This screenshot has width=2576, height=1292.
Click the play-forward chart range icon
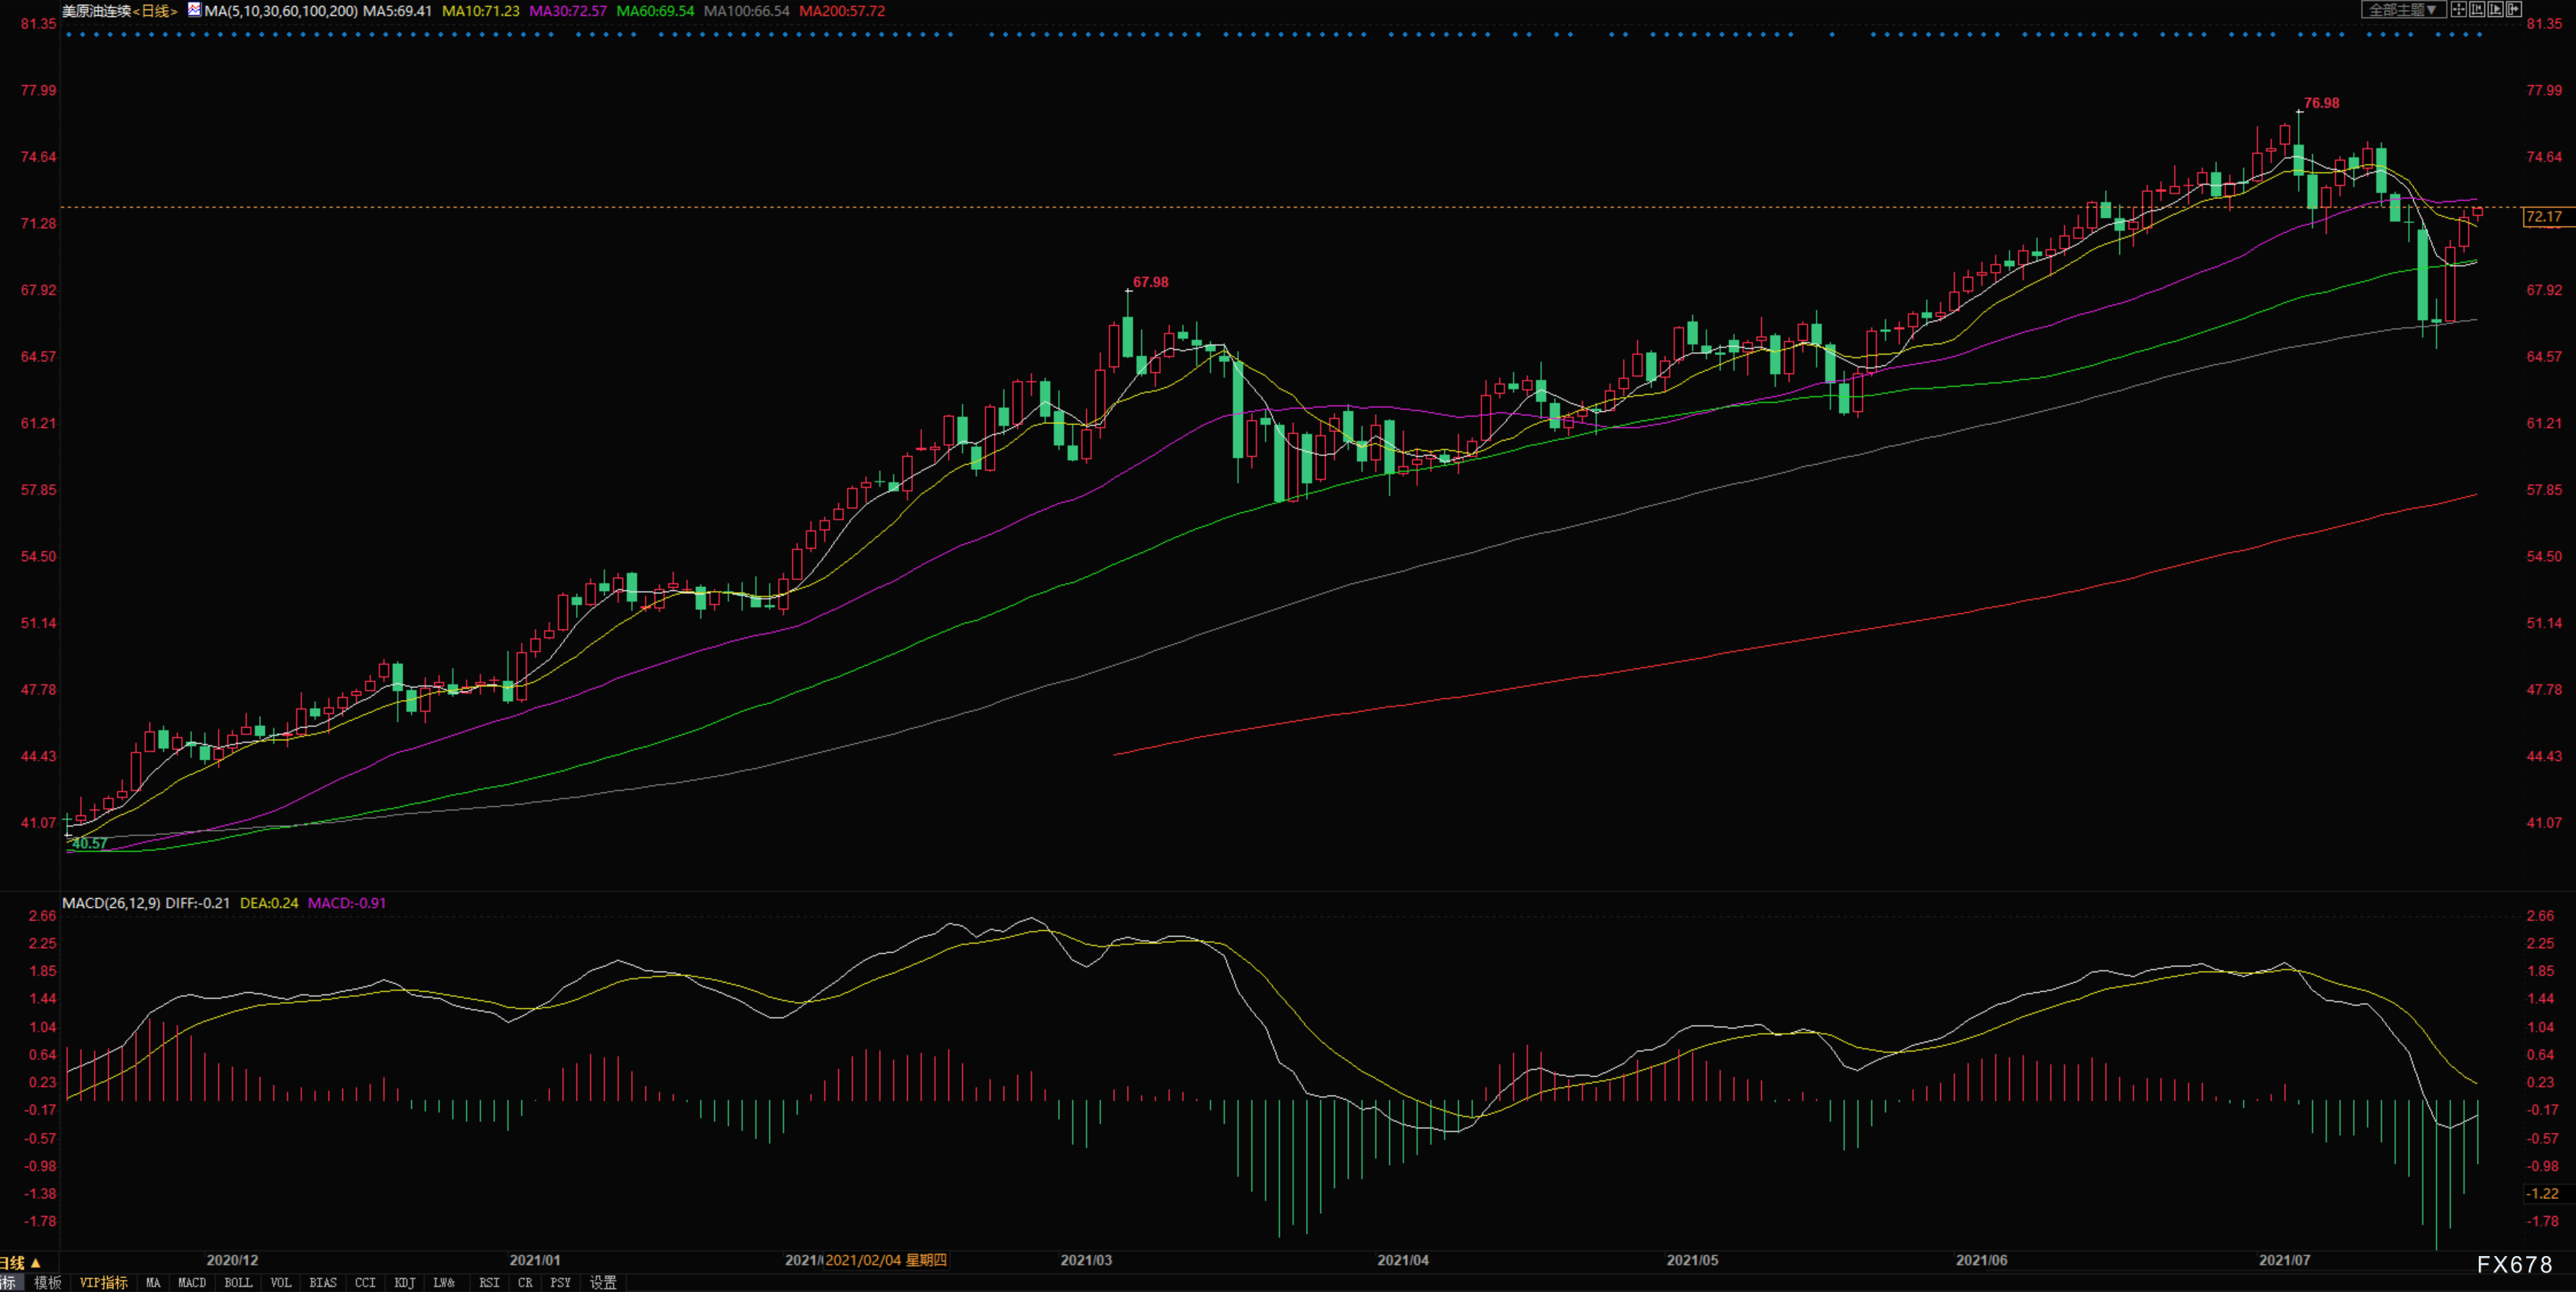pos(2496,9)
